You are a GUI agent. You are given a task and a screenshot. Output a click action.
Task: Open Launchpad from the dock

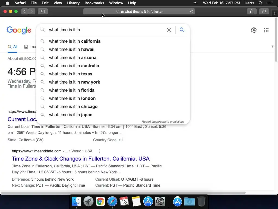[x=88, y=202]
